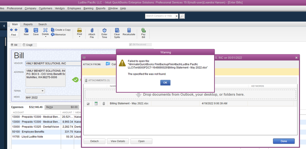Memorize this bill transaction
The image size is (306, 149).
tap(58, 34)
